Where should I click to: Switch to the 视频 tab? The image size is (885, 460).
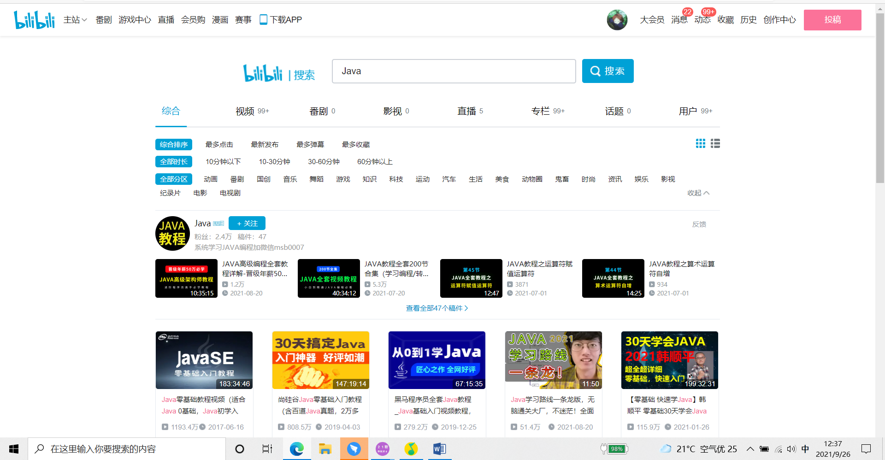(252, 111)
